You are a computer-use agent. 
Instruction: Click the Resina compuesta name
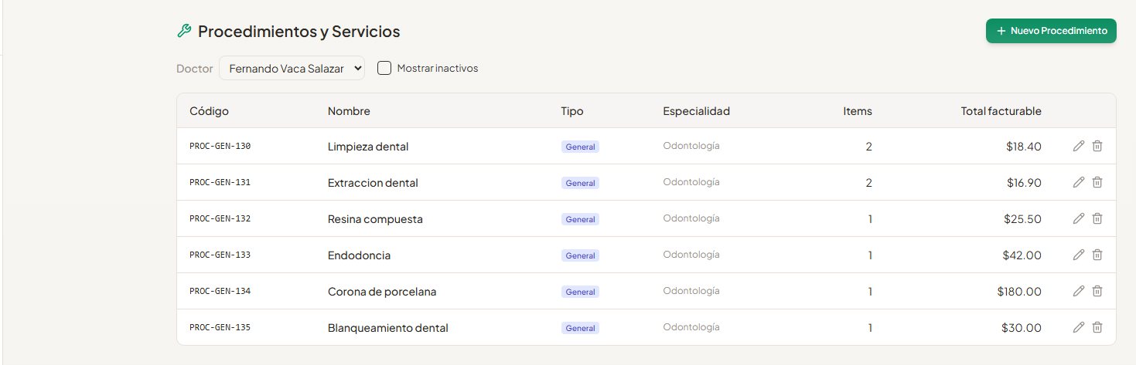(x=375, y=219)
